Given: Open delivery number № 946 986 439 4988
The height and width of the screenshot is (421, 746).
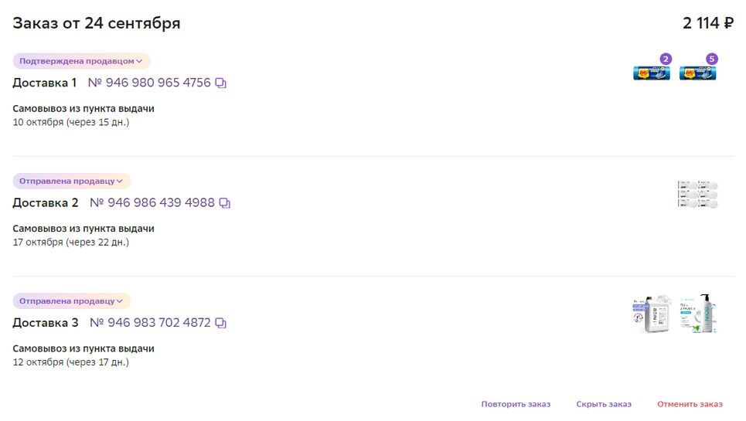Looking at the screenshot, I should click(152, 203).
